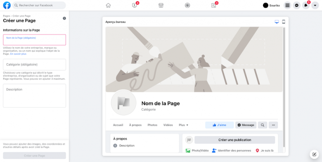Click the Aperçu bureau label

tap(116, 22)
